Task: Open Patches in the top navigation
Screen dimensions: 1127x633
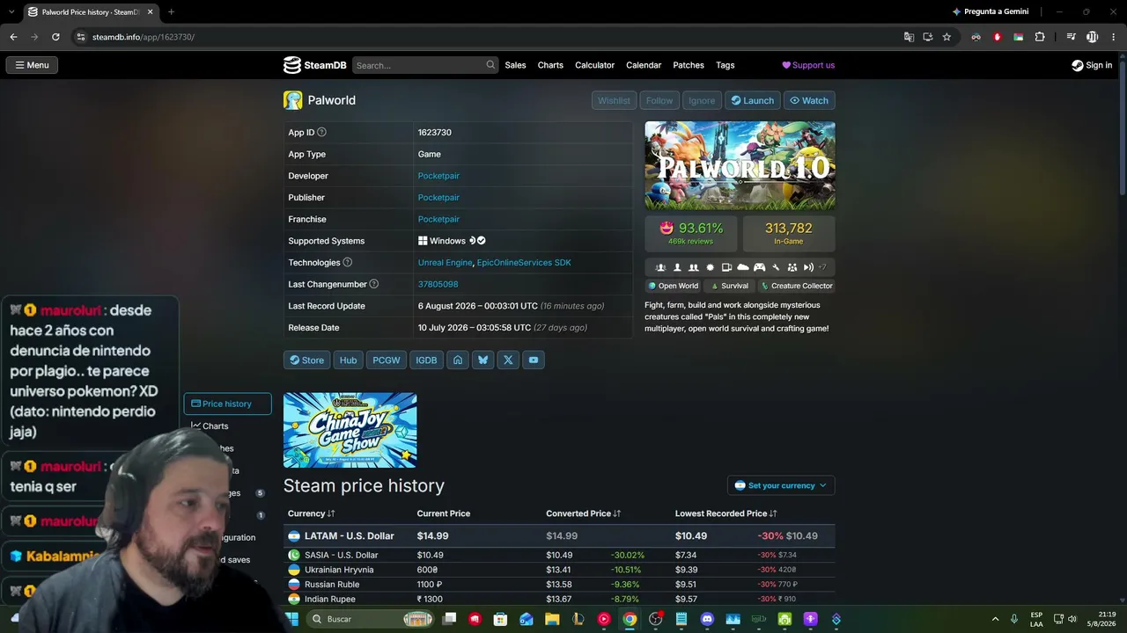Action: [689, 65]
